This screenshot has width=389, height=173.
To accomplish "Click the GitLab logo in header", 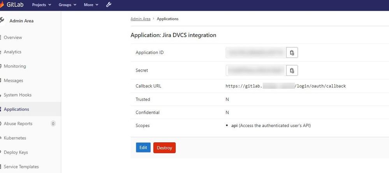I will (x=12, y=4).
